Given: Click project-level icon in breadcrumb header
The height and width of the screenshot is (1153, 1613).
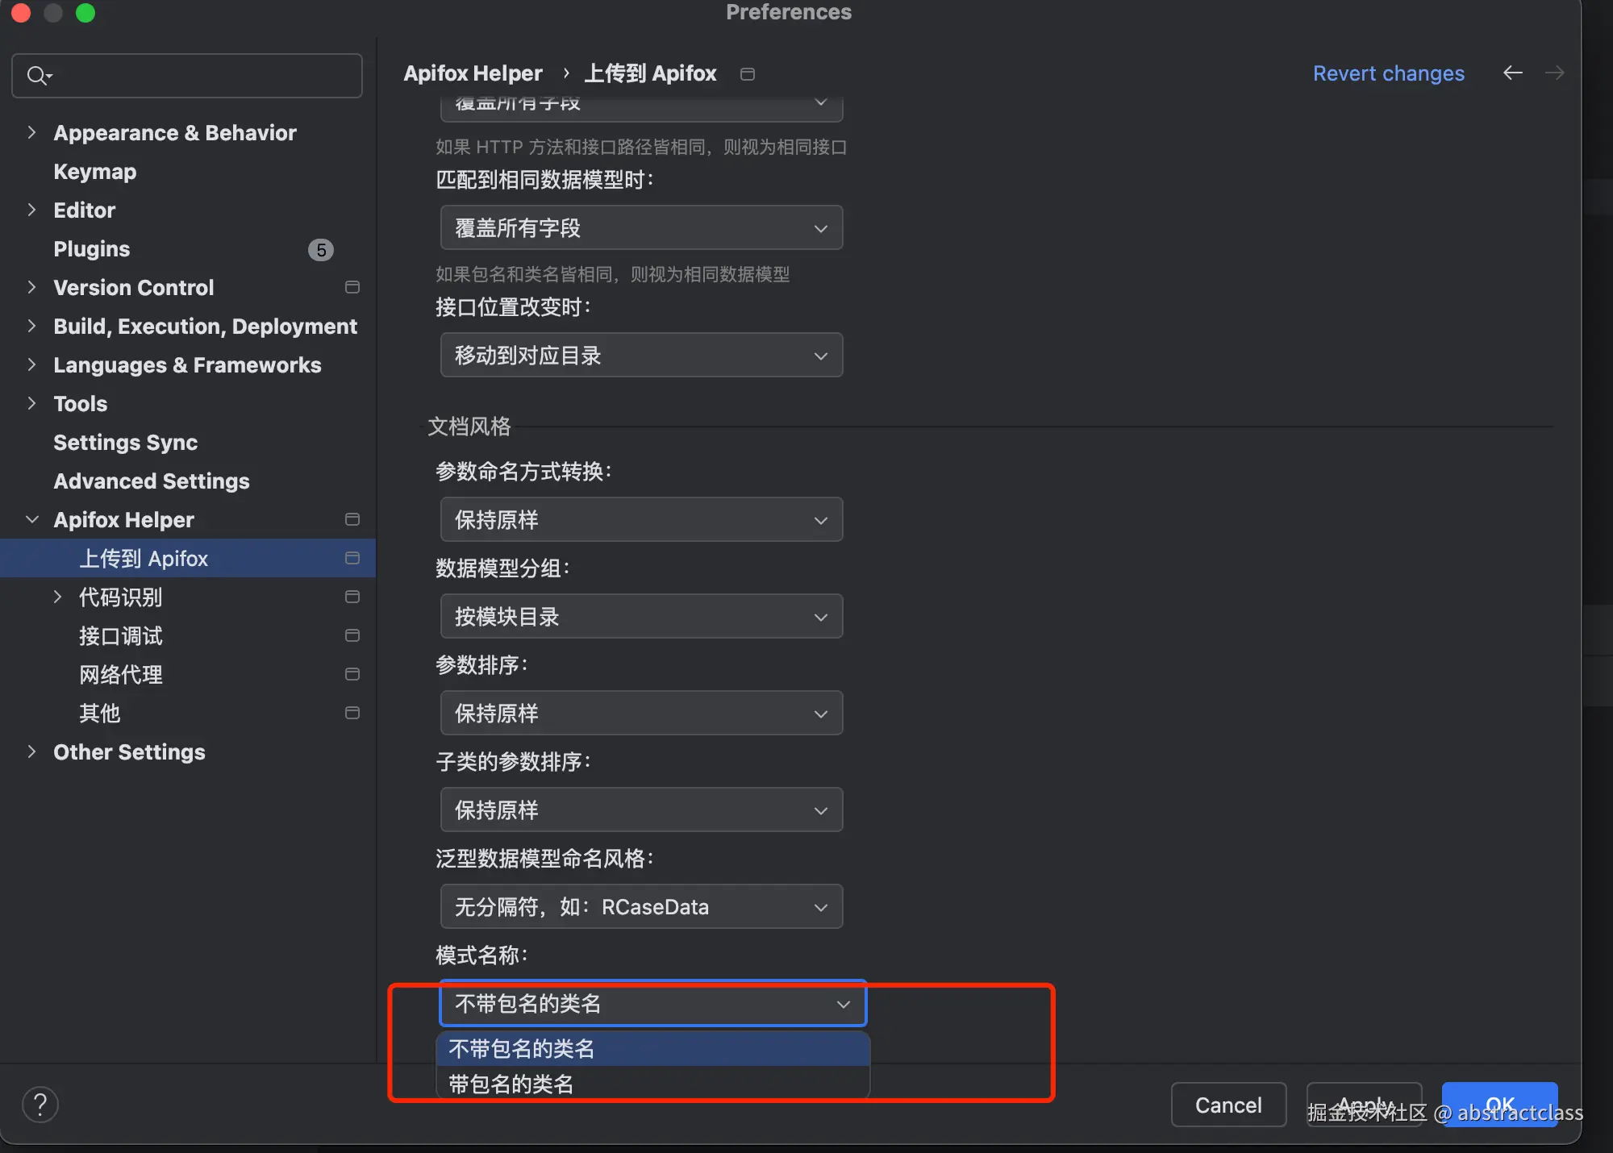Looking at the screenshot, I should (748, 74).
